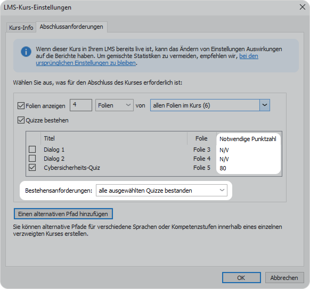Select the Dialog 2 row title
The height and width of the screenshot is (289, 310).
pos(54,159)
